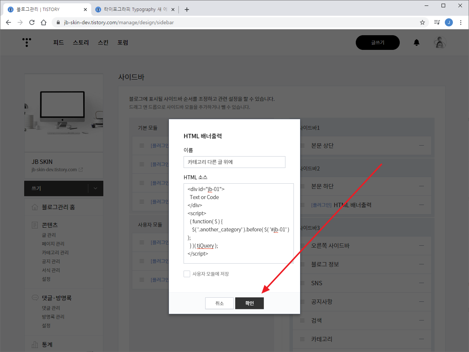Click the Tistory logo icon

(x=27, y=42)
